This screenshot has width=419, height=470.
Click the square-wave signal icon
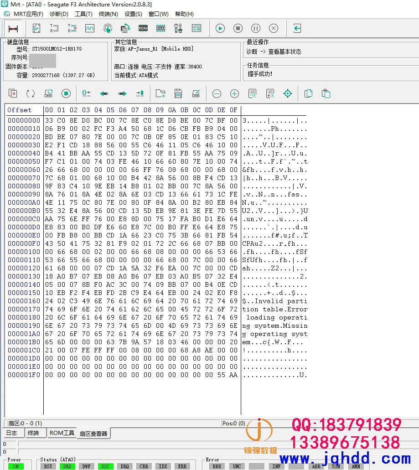tap(90, 28)
